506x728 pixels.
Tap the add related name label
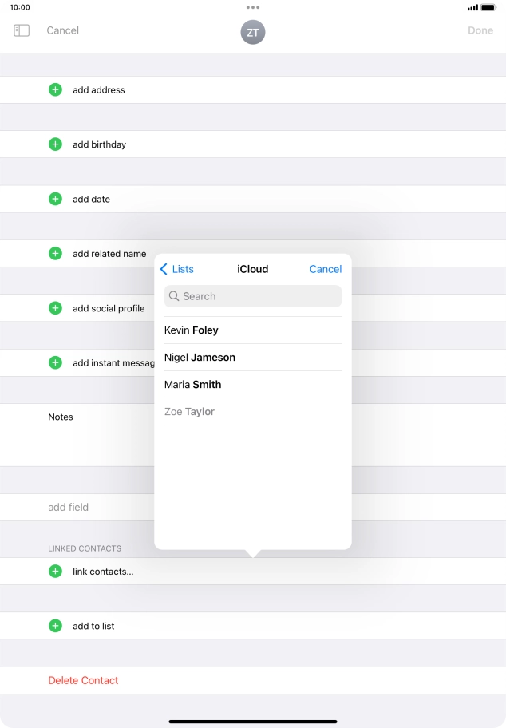tap(109, 254)
